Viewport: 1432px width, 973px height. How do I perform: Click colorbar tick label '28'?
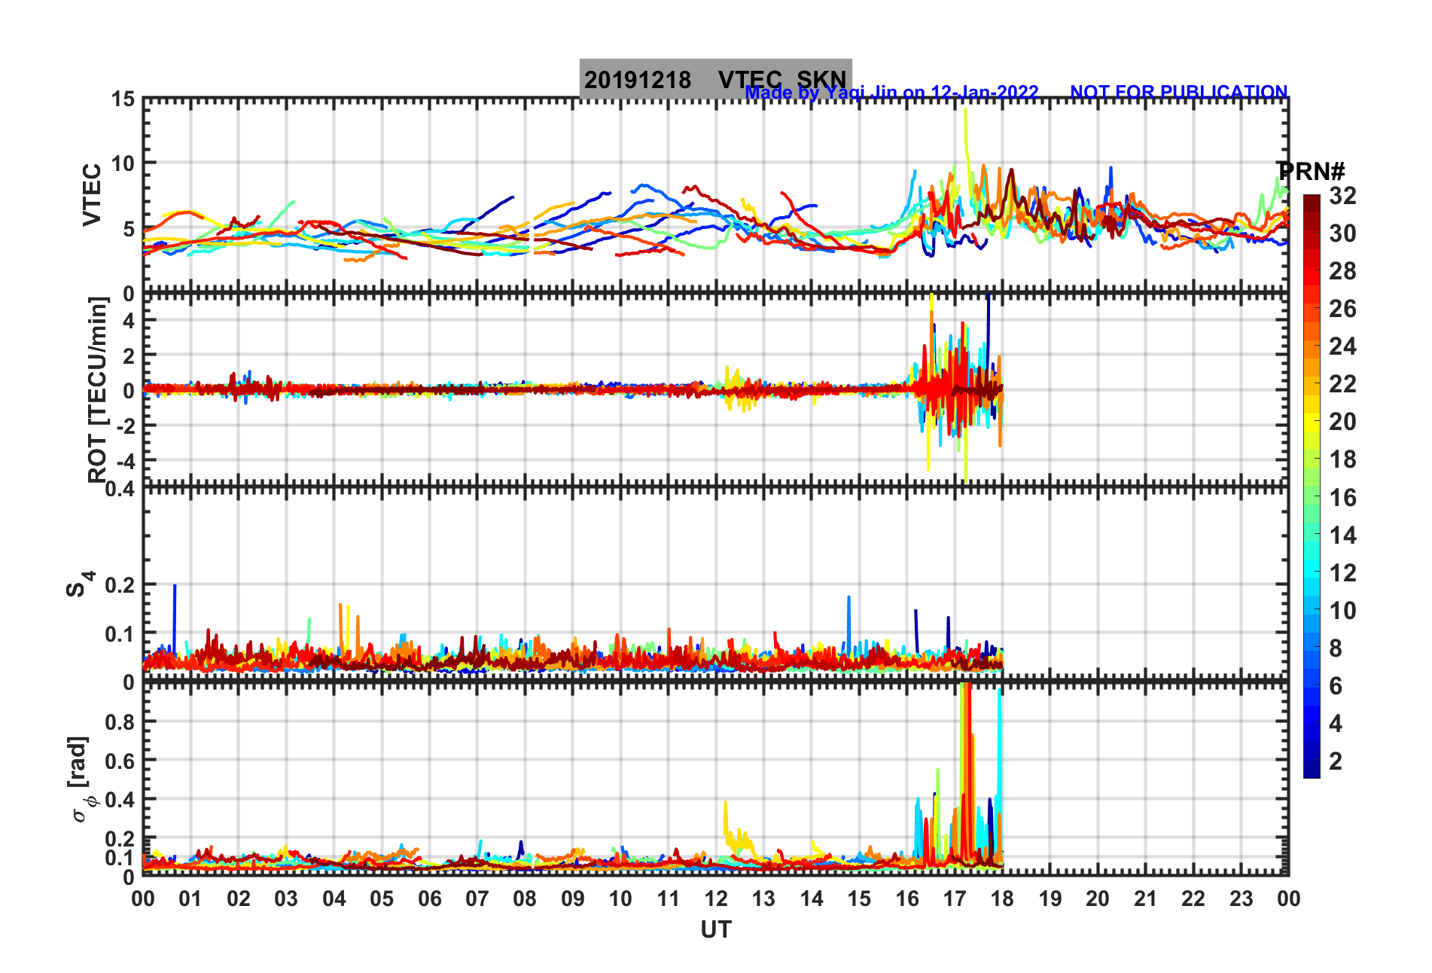pyautogui.click(x=1342, y=271)
